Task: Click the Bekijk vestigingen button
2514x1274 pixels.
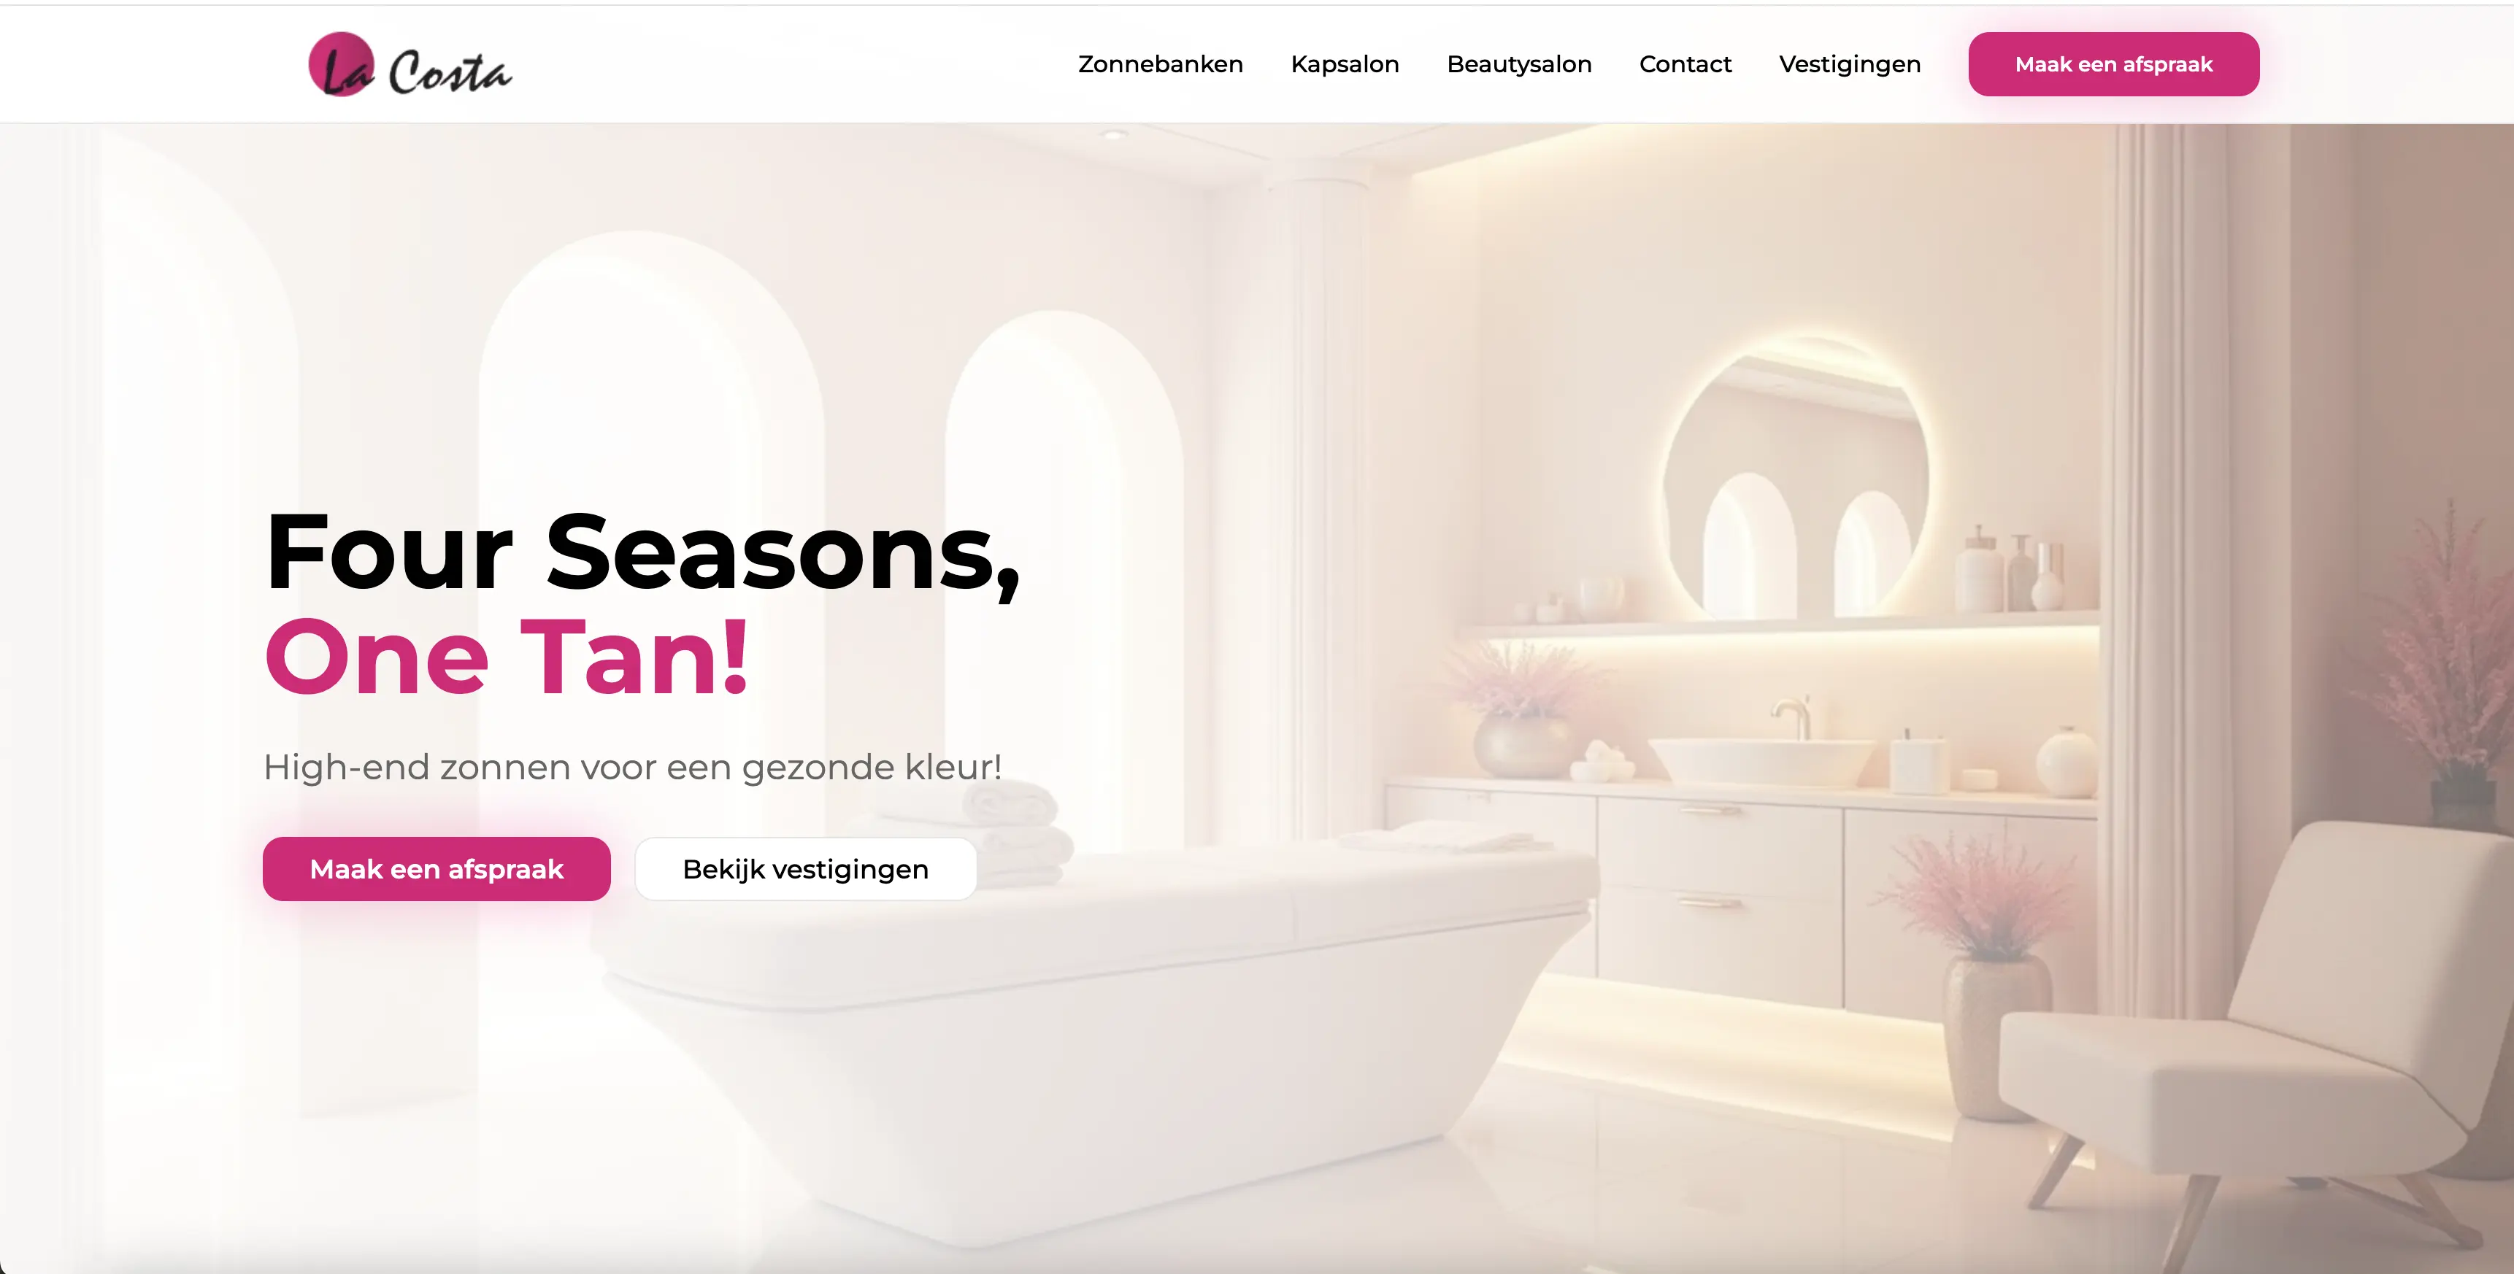Action: pyautogui.click(x=805, y=869)
